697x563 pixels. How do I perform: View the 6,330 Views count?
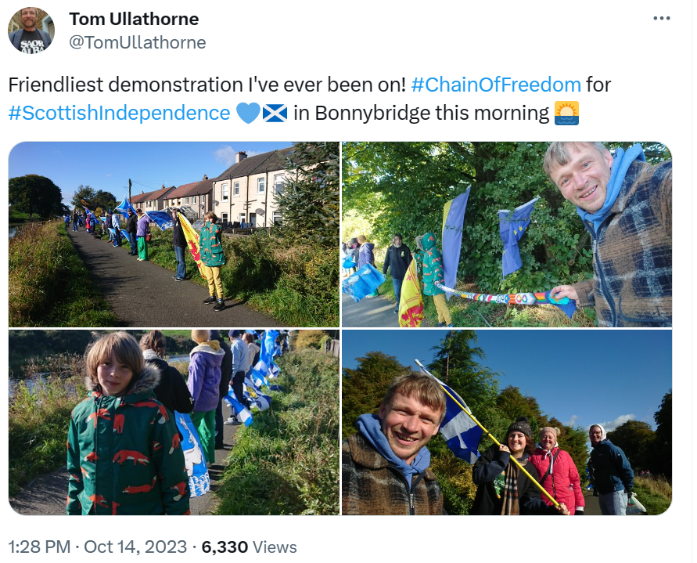point(249,547)
